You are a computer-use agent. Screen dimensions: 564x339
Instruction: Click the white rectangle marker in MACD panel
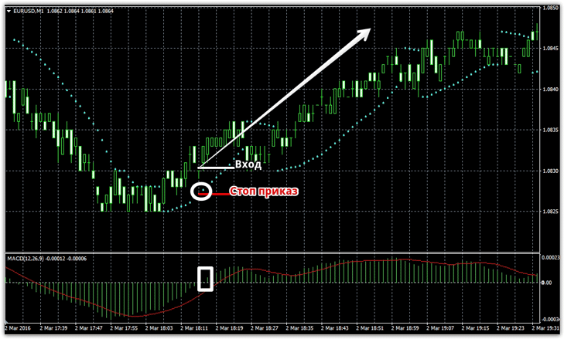click(x=205, y=279)
